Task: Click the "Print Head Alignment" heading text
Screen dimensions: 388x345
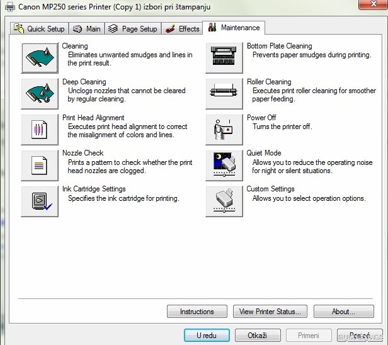Action: (93, 118)
